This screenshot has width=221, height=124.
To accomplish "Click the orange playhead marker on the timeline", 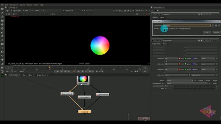I will point(50,67).
